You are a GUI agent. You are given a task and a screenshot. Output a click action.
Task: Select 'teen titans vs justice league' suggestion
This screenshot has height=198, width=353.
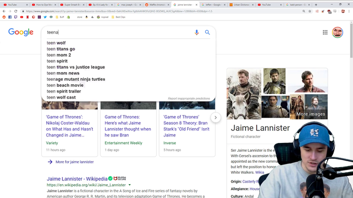pos(129,67)
